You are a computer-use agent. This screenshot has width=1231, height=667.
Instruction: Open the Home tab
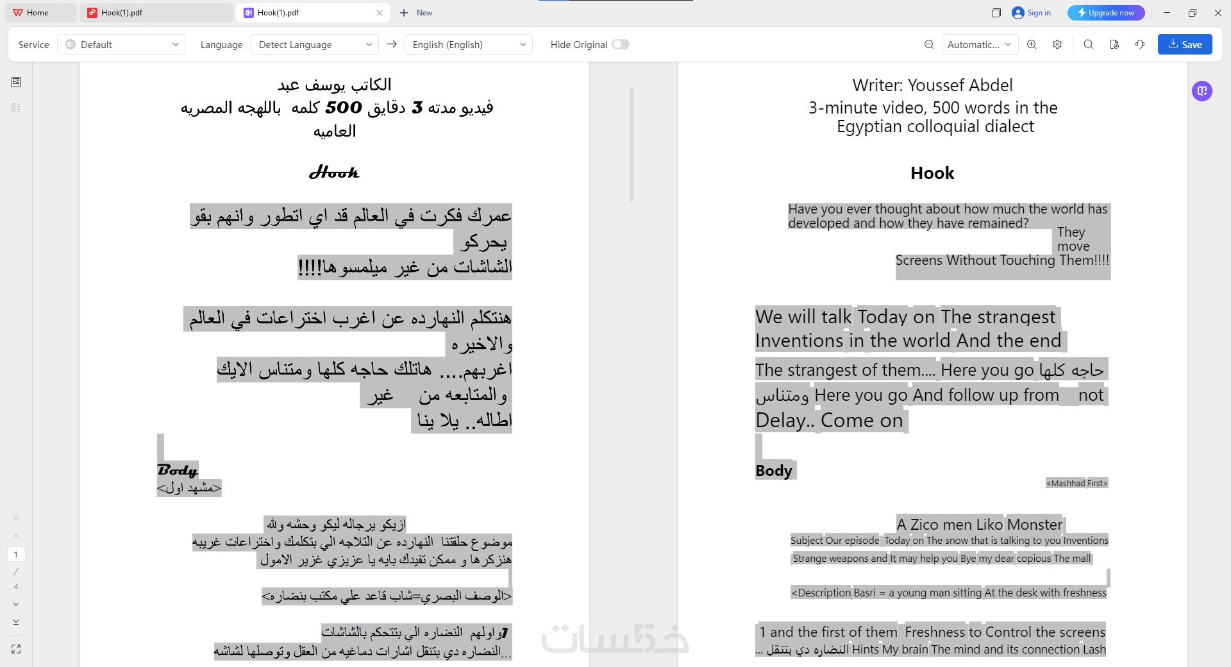[40, 13]
